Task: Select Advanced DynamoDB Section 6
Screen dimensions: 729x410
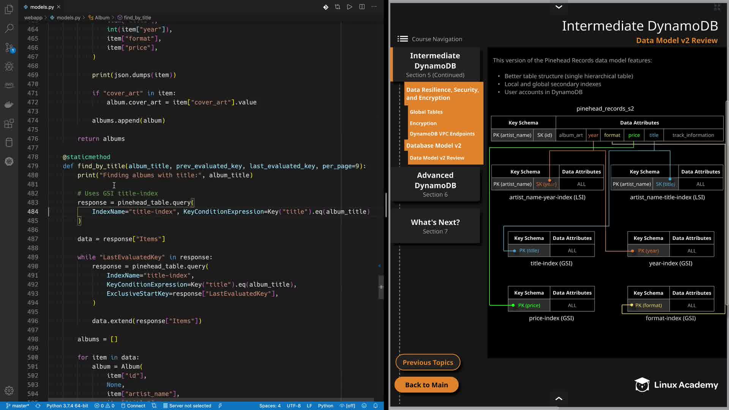Action: tap(435, 184)
